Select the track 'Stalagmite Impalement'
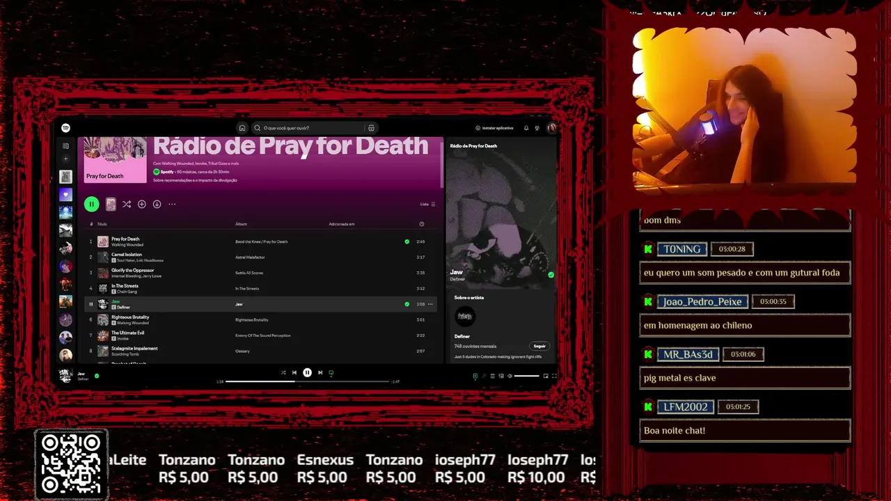891x501 pixels. (x=134, y=348)
